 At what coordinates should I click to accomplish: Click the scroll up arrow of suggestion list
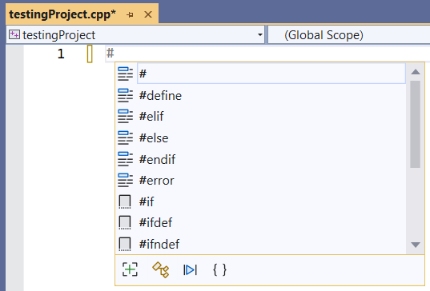416,72
